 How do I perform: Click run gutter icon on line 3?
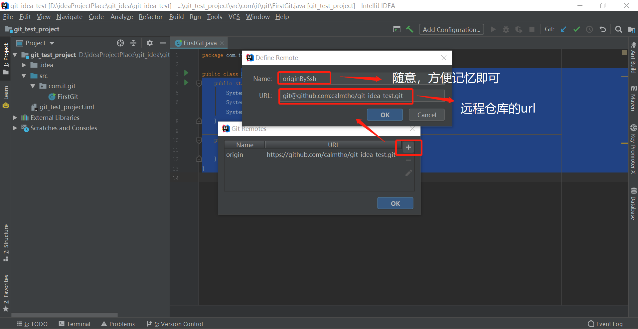pos(186,73)
